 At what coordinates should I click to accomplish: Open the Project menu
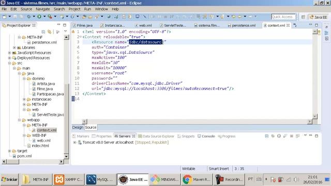click(74, 9)
